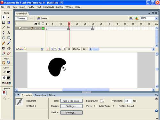Select the Rectangle tool

click(x=9, y=38)
